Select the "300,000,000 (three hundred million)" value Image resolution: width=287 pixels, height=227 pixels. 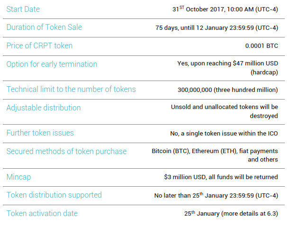[227, 90]
